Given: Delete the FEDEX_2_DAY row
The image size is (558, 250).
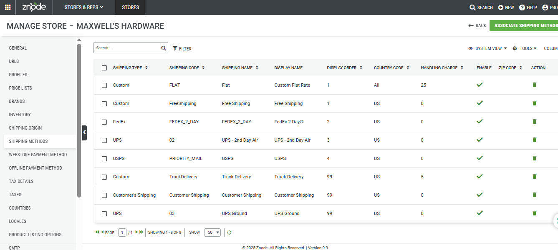Looking at the screenshot, I should click(535, 122).
